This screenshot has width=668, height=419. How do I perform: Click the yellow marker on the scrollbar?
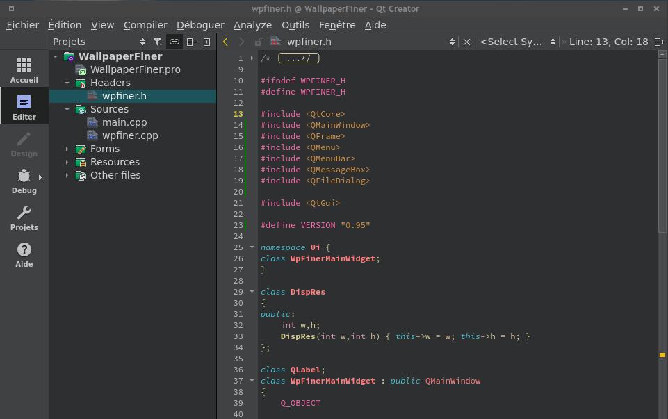pyautogui.click(x=662, y=354)
